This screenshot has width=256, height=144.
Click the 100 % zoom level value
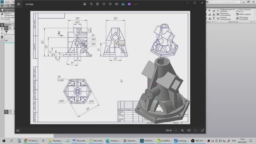point(168,130)
